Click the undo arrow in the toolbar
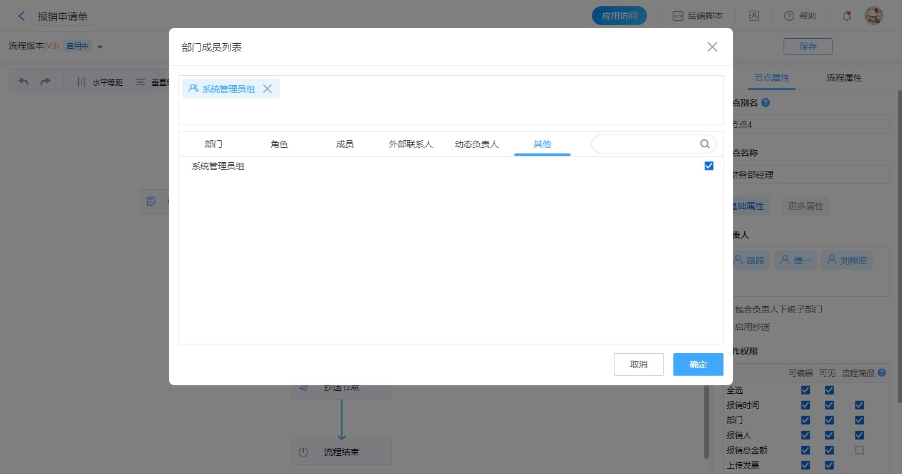Viewport: 902px width, 474px height. coord(24,82)
